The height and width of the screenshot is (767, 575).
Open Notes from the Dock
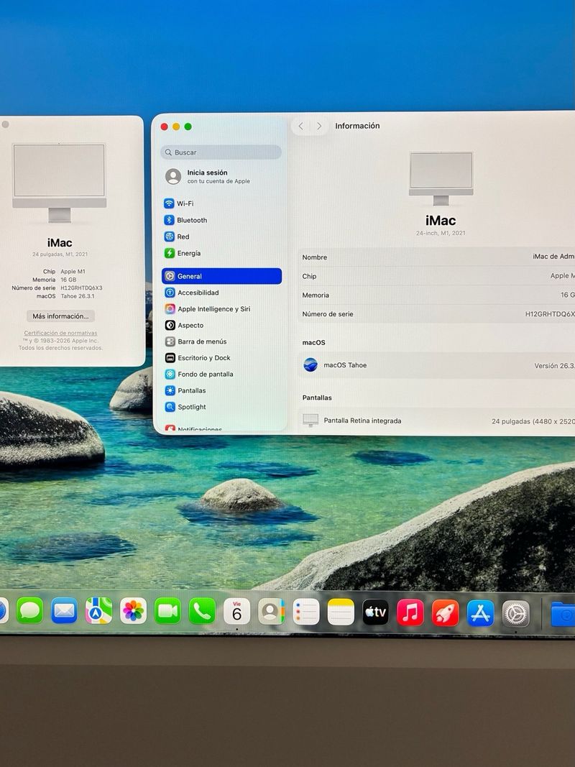(x=341, y=612)
